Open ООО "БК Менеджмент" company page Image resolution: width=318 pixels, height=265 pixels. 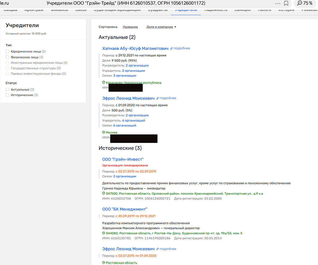pyautogui.click(x=125, y=209)
